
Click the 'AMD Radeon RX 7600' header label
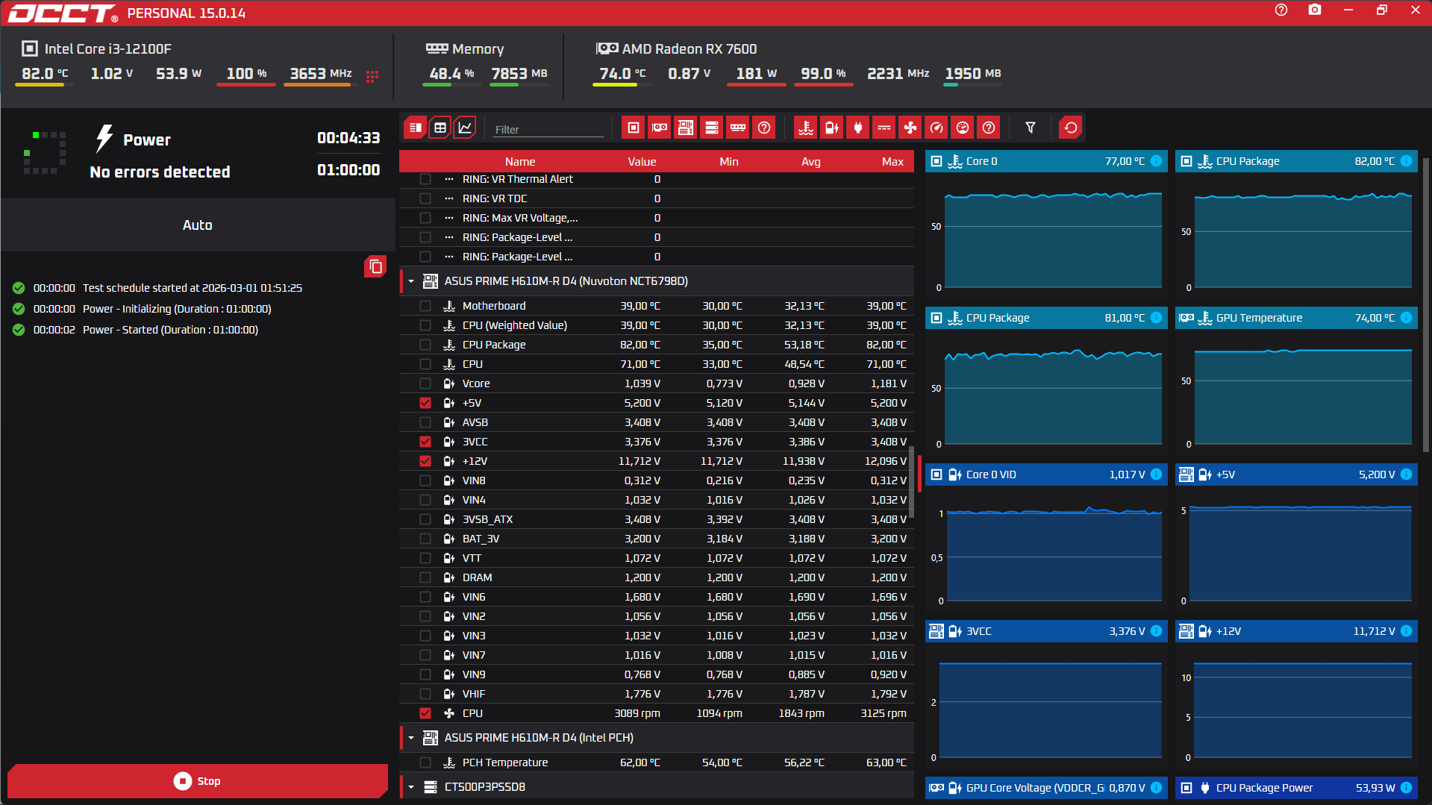point(690,49)
